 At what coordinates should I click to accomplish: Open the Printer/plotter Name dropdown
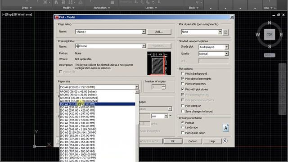click(x=144, y=46)
